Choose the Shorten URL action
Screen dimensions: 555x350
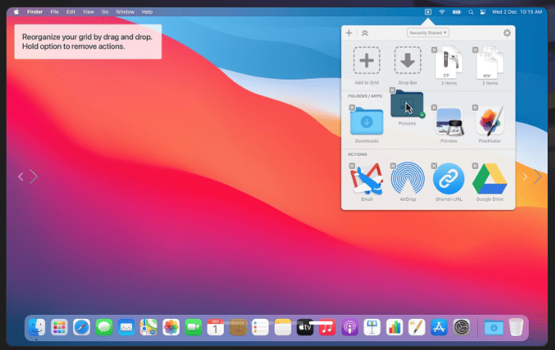point(448,179)
